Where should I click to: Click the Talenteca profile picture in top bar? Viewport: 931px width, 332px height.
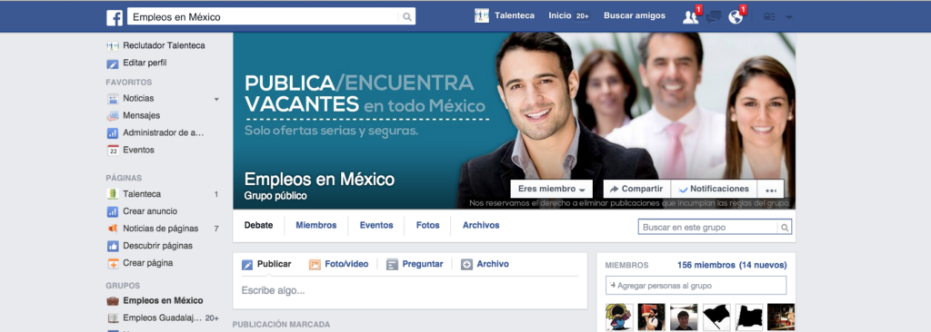482,16
